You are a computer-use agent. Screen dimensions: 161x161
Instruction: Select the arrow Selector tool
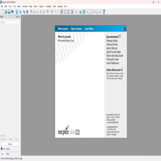(x=17, y=12)
